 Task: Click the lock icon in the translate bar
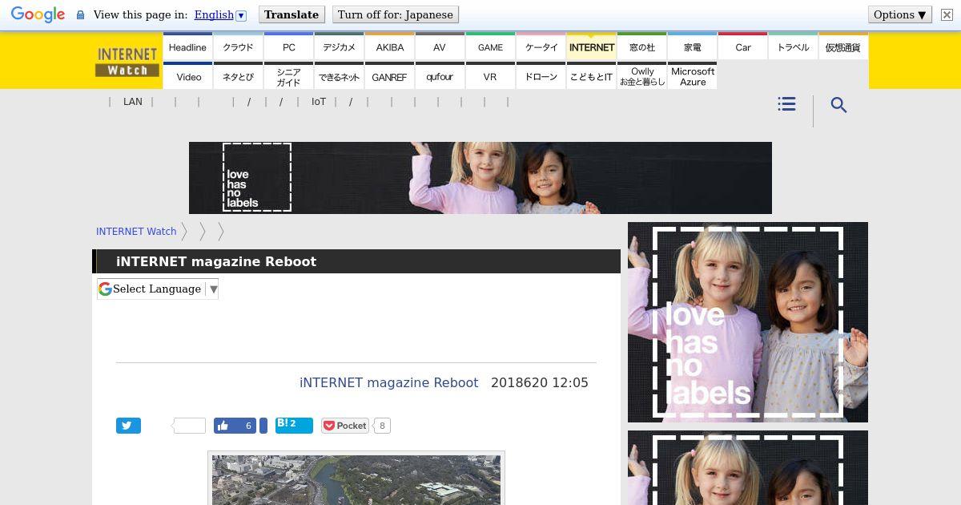pyautogui.click(x=80, y=15)
